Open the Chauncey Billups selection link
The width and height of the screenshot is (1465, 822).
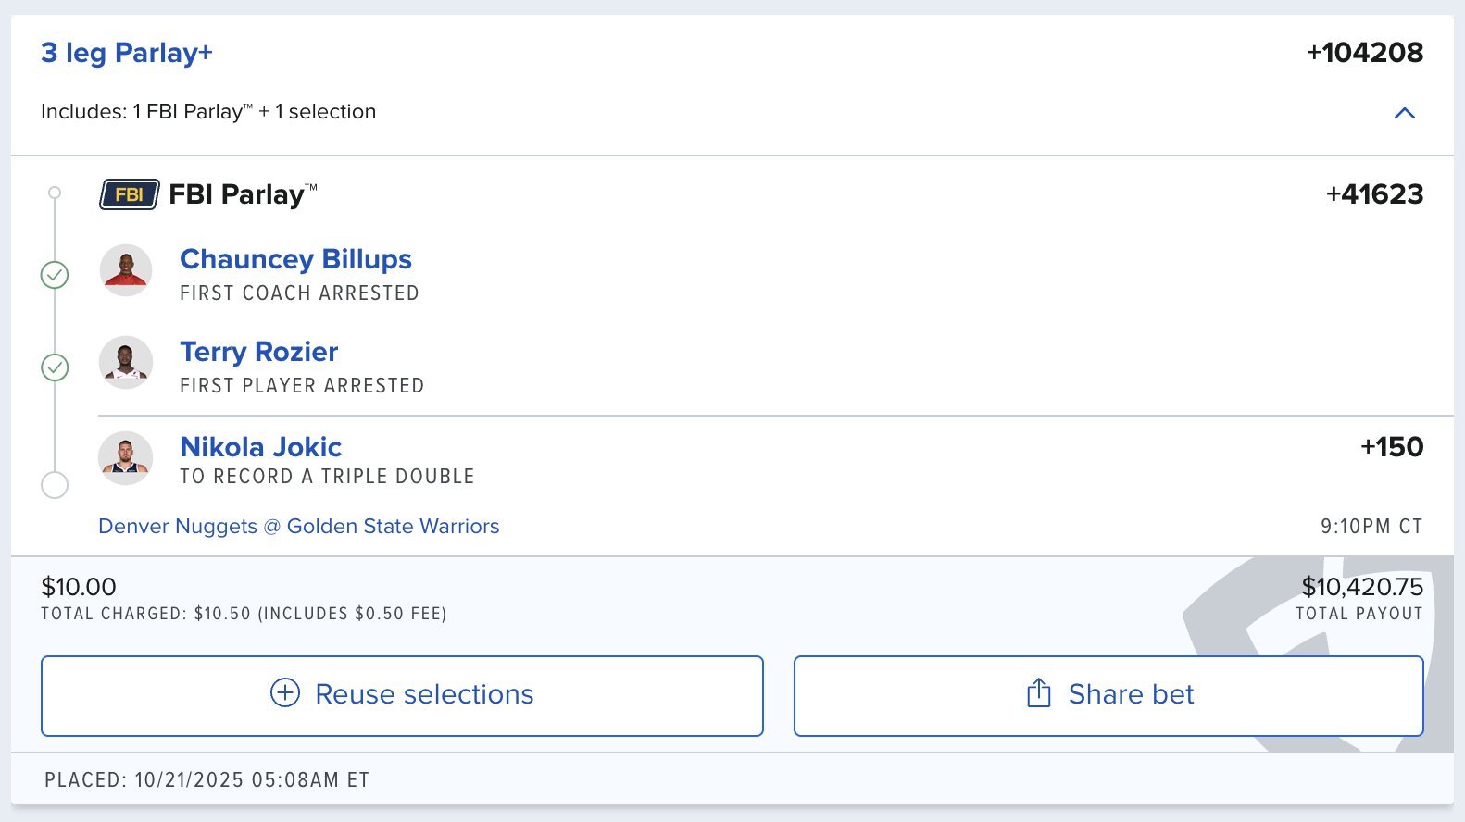coord(295,259)
